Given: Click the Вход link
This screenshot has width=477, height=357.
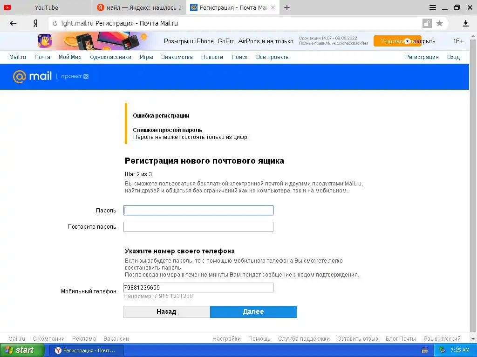Looking at the screenshot, I should coord(453,57).
